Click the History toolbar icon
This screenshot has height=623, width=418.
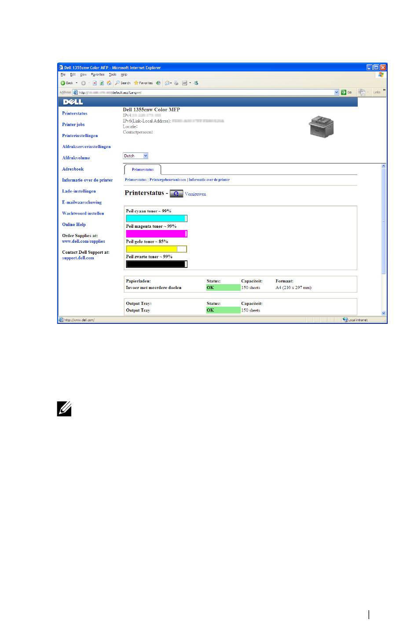158,83
